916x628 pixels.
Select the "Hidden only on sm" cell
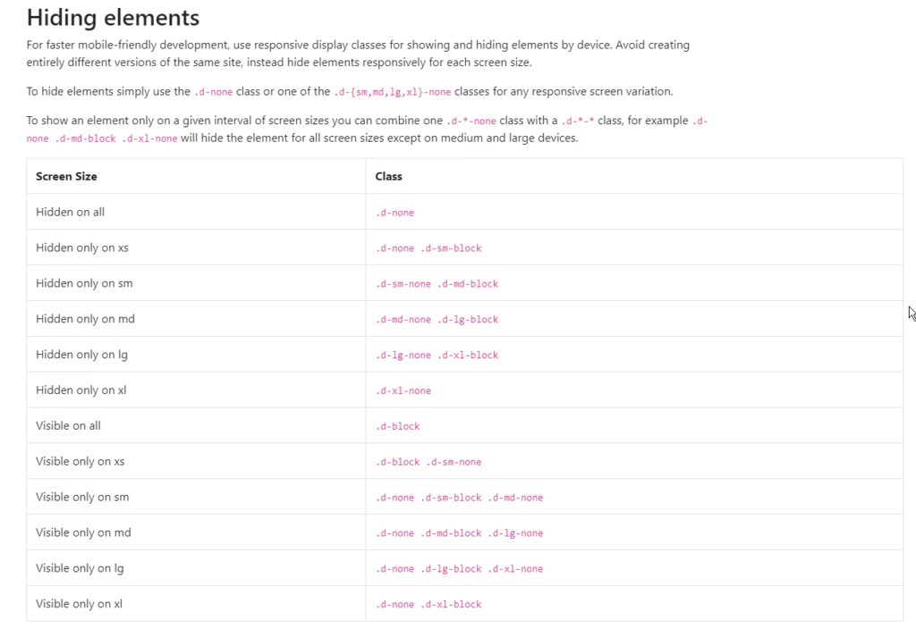(x=84, y=283)
